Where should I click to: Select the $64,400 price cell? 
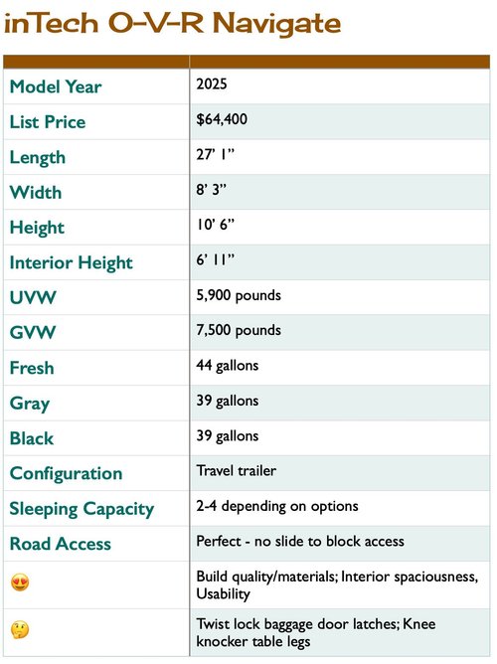tap(340, 122)
